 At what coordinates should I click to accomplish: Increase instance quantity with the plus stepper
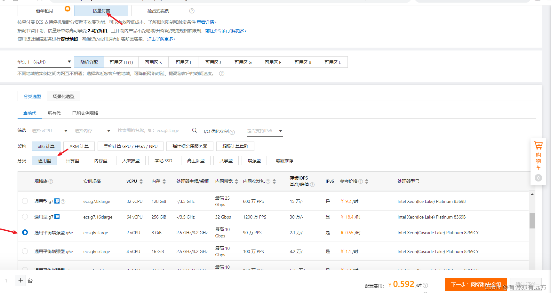point(20,280)
